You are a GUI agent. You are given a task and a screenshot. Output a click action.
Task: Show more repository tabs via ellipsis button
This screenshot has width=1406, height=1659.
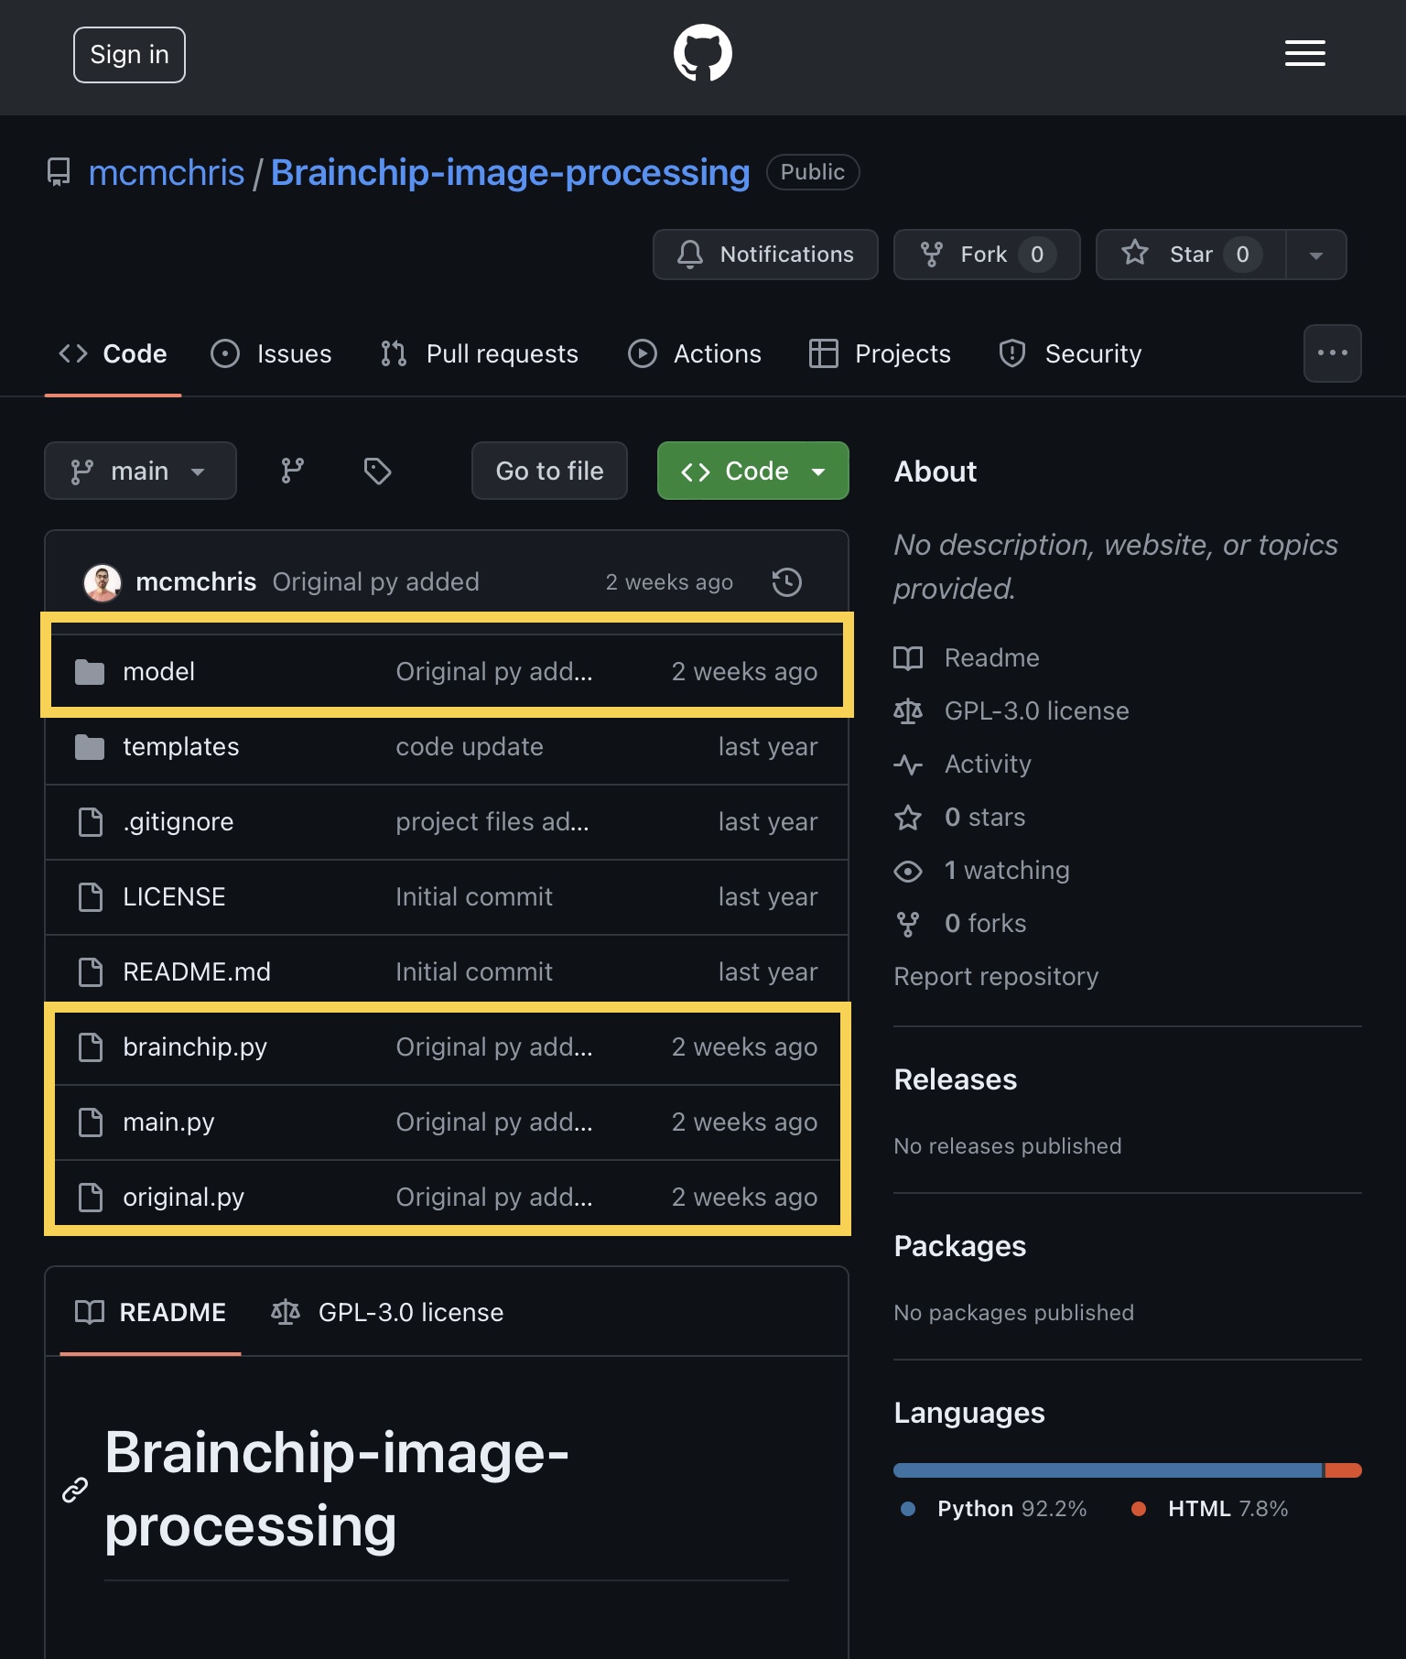1332,353
